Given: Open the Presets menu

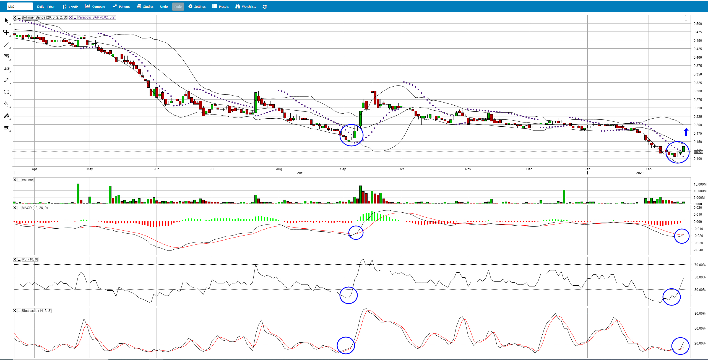Looking at the screenshot, I should 220,7.
